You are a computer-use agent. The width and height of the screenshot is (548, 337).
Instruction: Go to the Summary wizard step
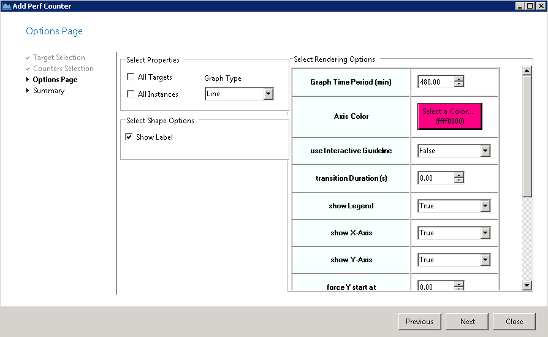48,91
